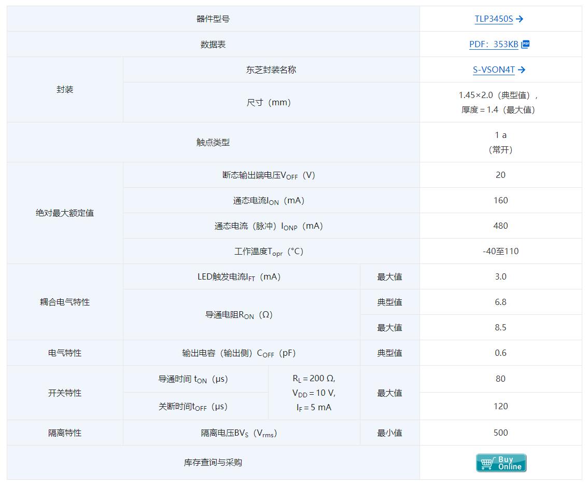588x486 pixels.
Task: Select the 封装 category cell
Action: [65, 90]
